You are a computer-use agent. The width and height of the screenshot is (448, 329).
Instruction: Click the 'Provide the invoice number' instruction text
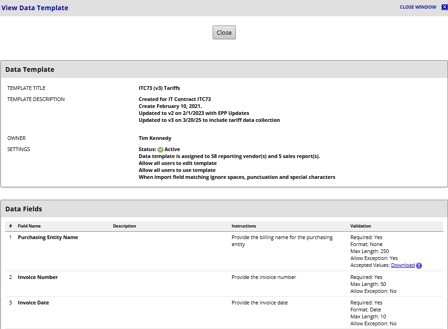coord(264,277)
